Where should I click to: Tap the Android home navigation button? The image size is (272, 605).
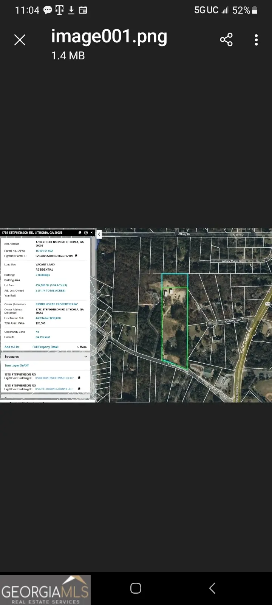tap(136, 588)
